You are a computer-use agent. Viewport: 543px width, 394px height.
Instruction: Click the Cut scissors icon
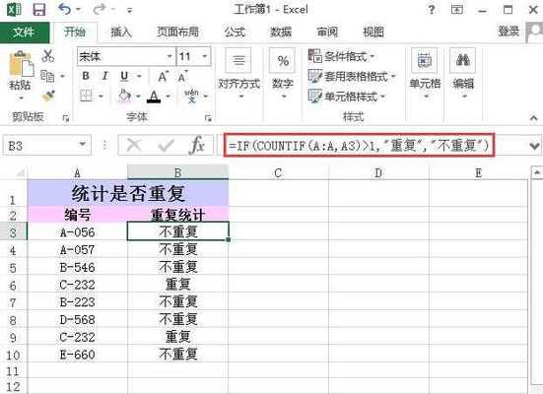click(47, 56)
